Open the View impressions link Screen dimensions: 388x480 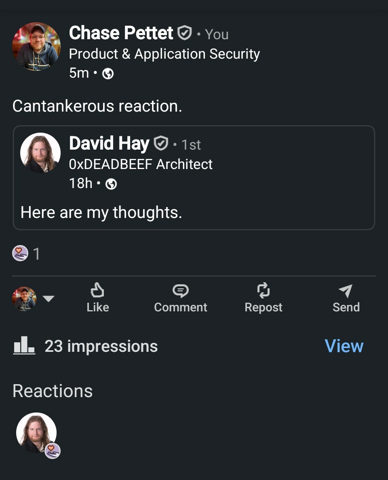pos(344,346)
